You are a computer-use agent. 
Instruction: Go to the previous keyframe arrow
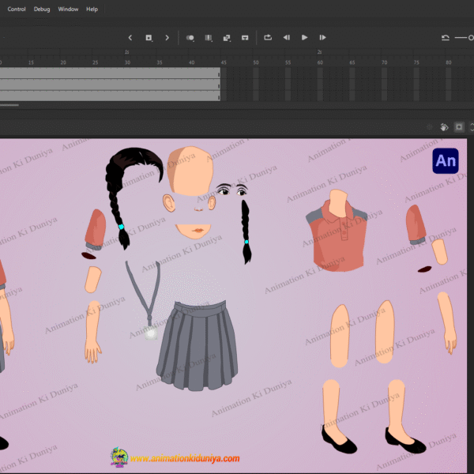pyautogui.click(x=130, y=37)
